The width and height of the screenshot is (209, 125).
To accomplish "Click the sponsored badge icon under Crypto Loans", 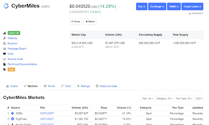I will click(x=190, y=14).
